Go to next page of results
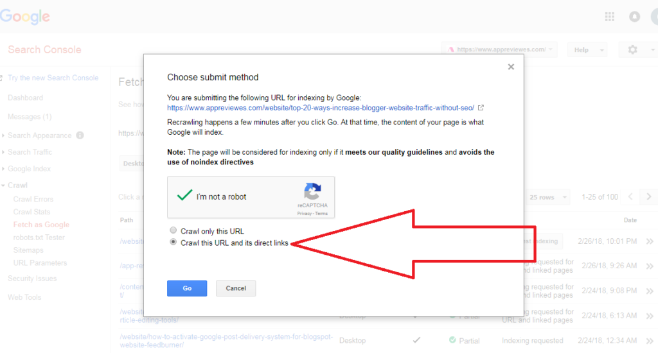Viewport: 658px width, 353px height. [649, 196]
